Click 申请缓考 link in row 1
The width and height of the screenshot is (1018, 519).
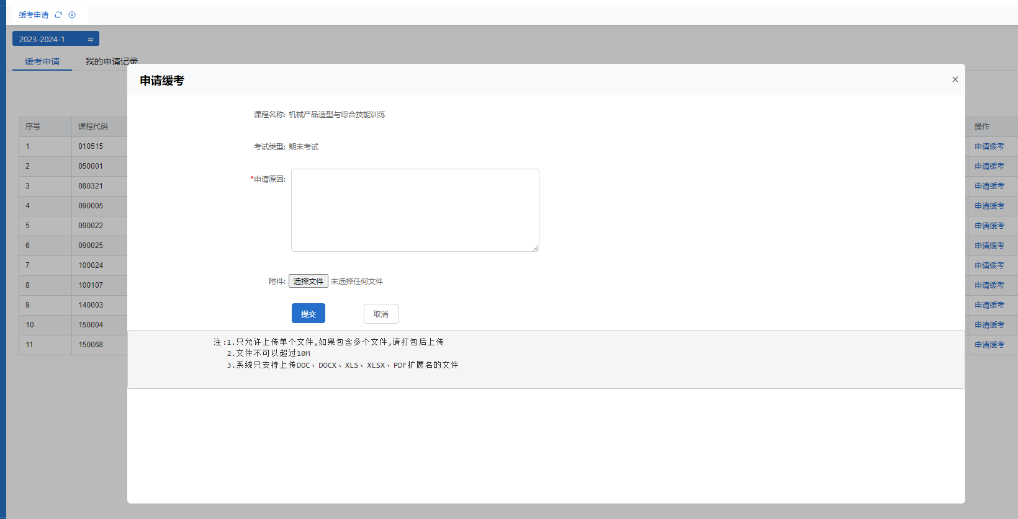989,146
